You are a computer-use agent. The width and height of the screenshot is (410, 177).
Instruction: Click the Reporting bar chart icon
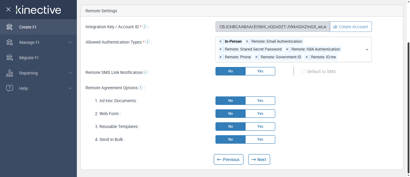tap(10, 73)
